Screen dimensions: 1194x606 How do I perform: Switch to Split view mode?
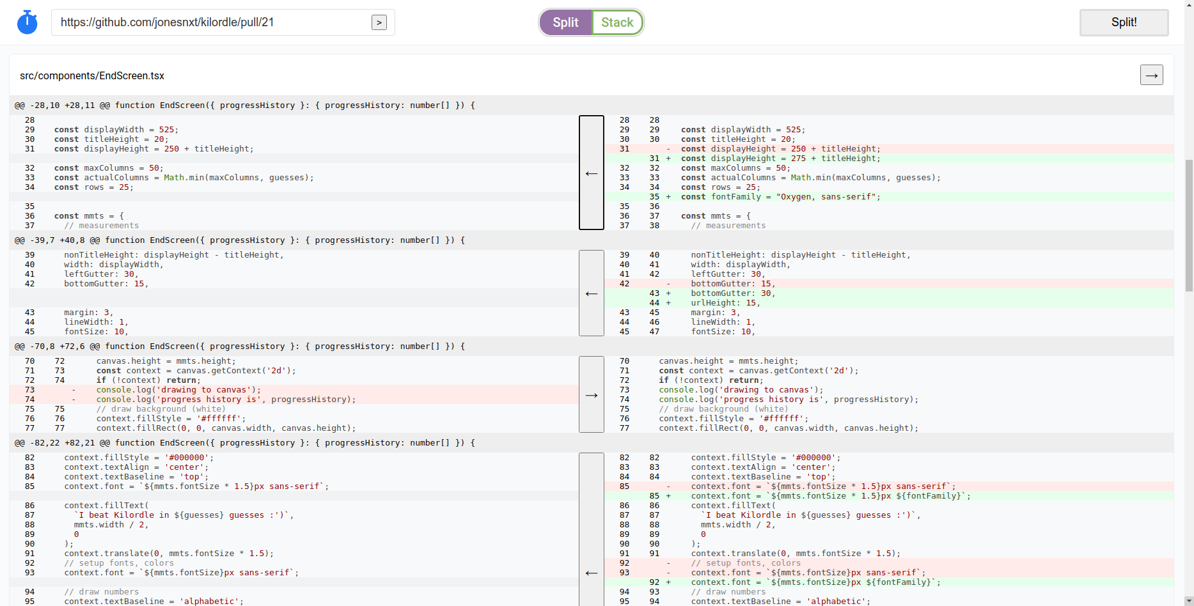click(x=565, y=22)
